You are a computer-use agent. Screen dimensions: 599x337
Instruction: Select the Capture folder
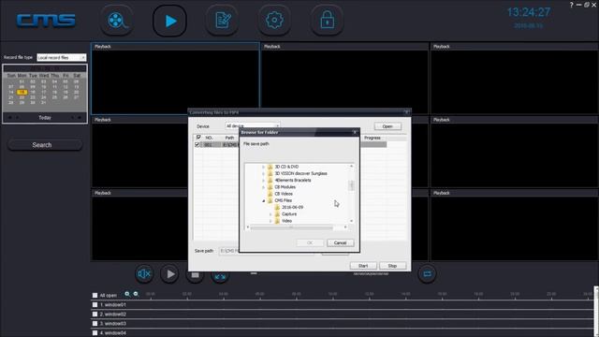point(289,214)
